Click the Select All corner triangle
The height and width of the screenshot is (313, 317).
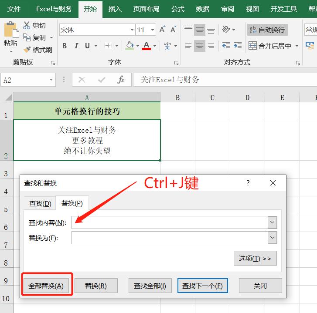click(9, 97)
